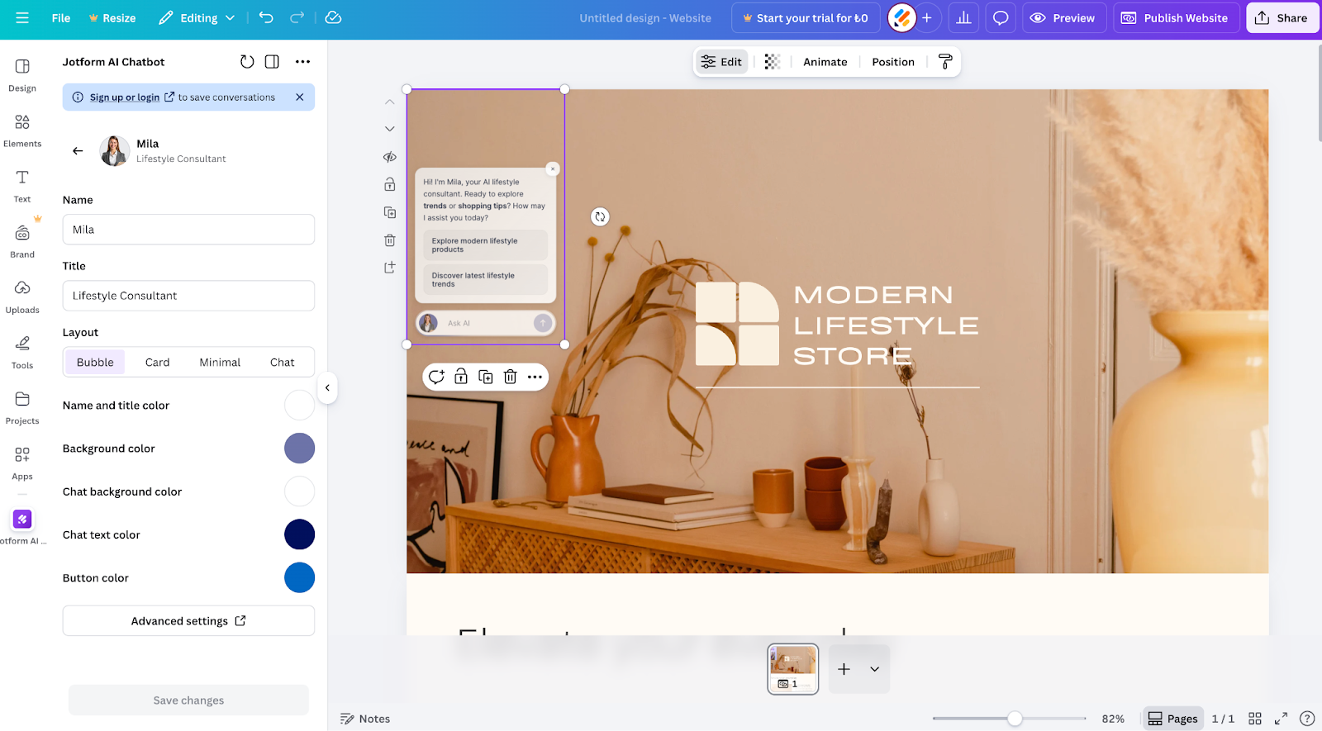Open the File menu
The image size is (1322, 731).
[x=61, y=17]
